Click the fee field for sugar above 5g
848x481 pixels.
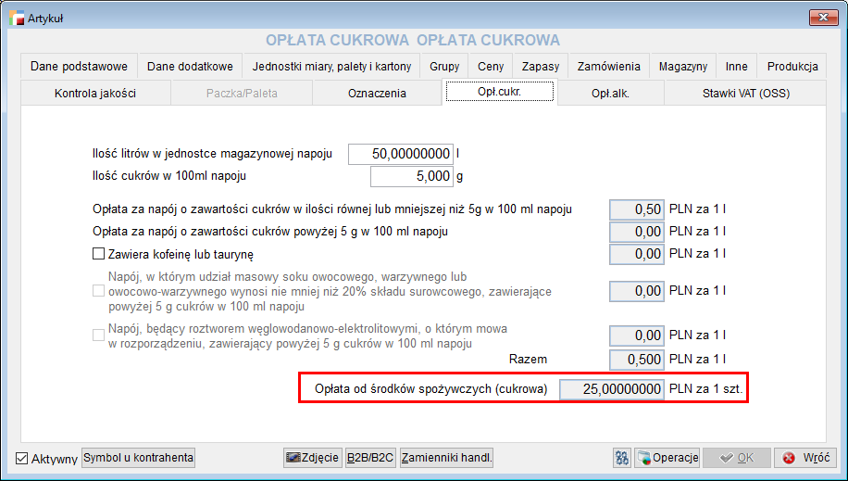click(x=636, y=232)
